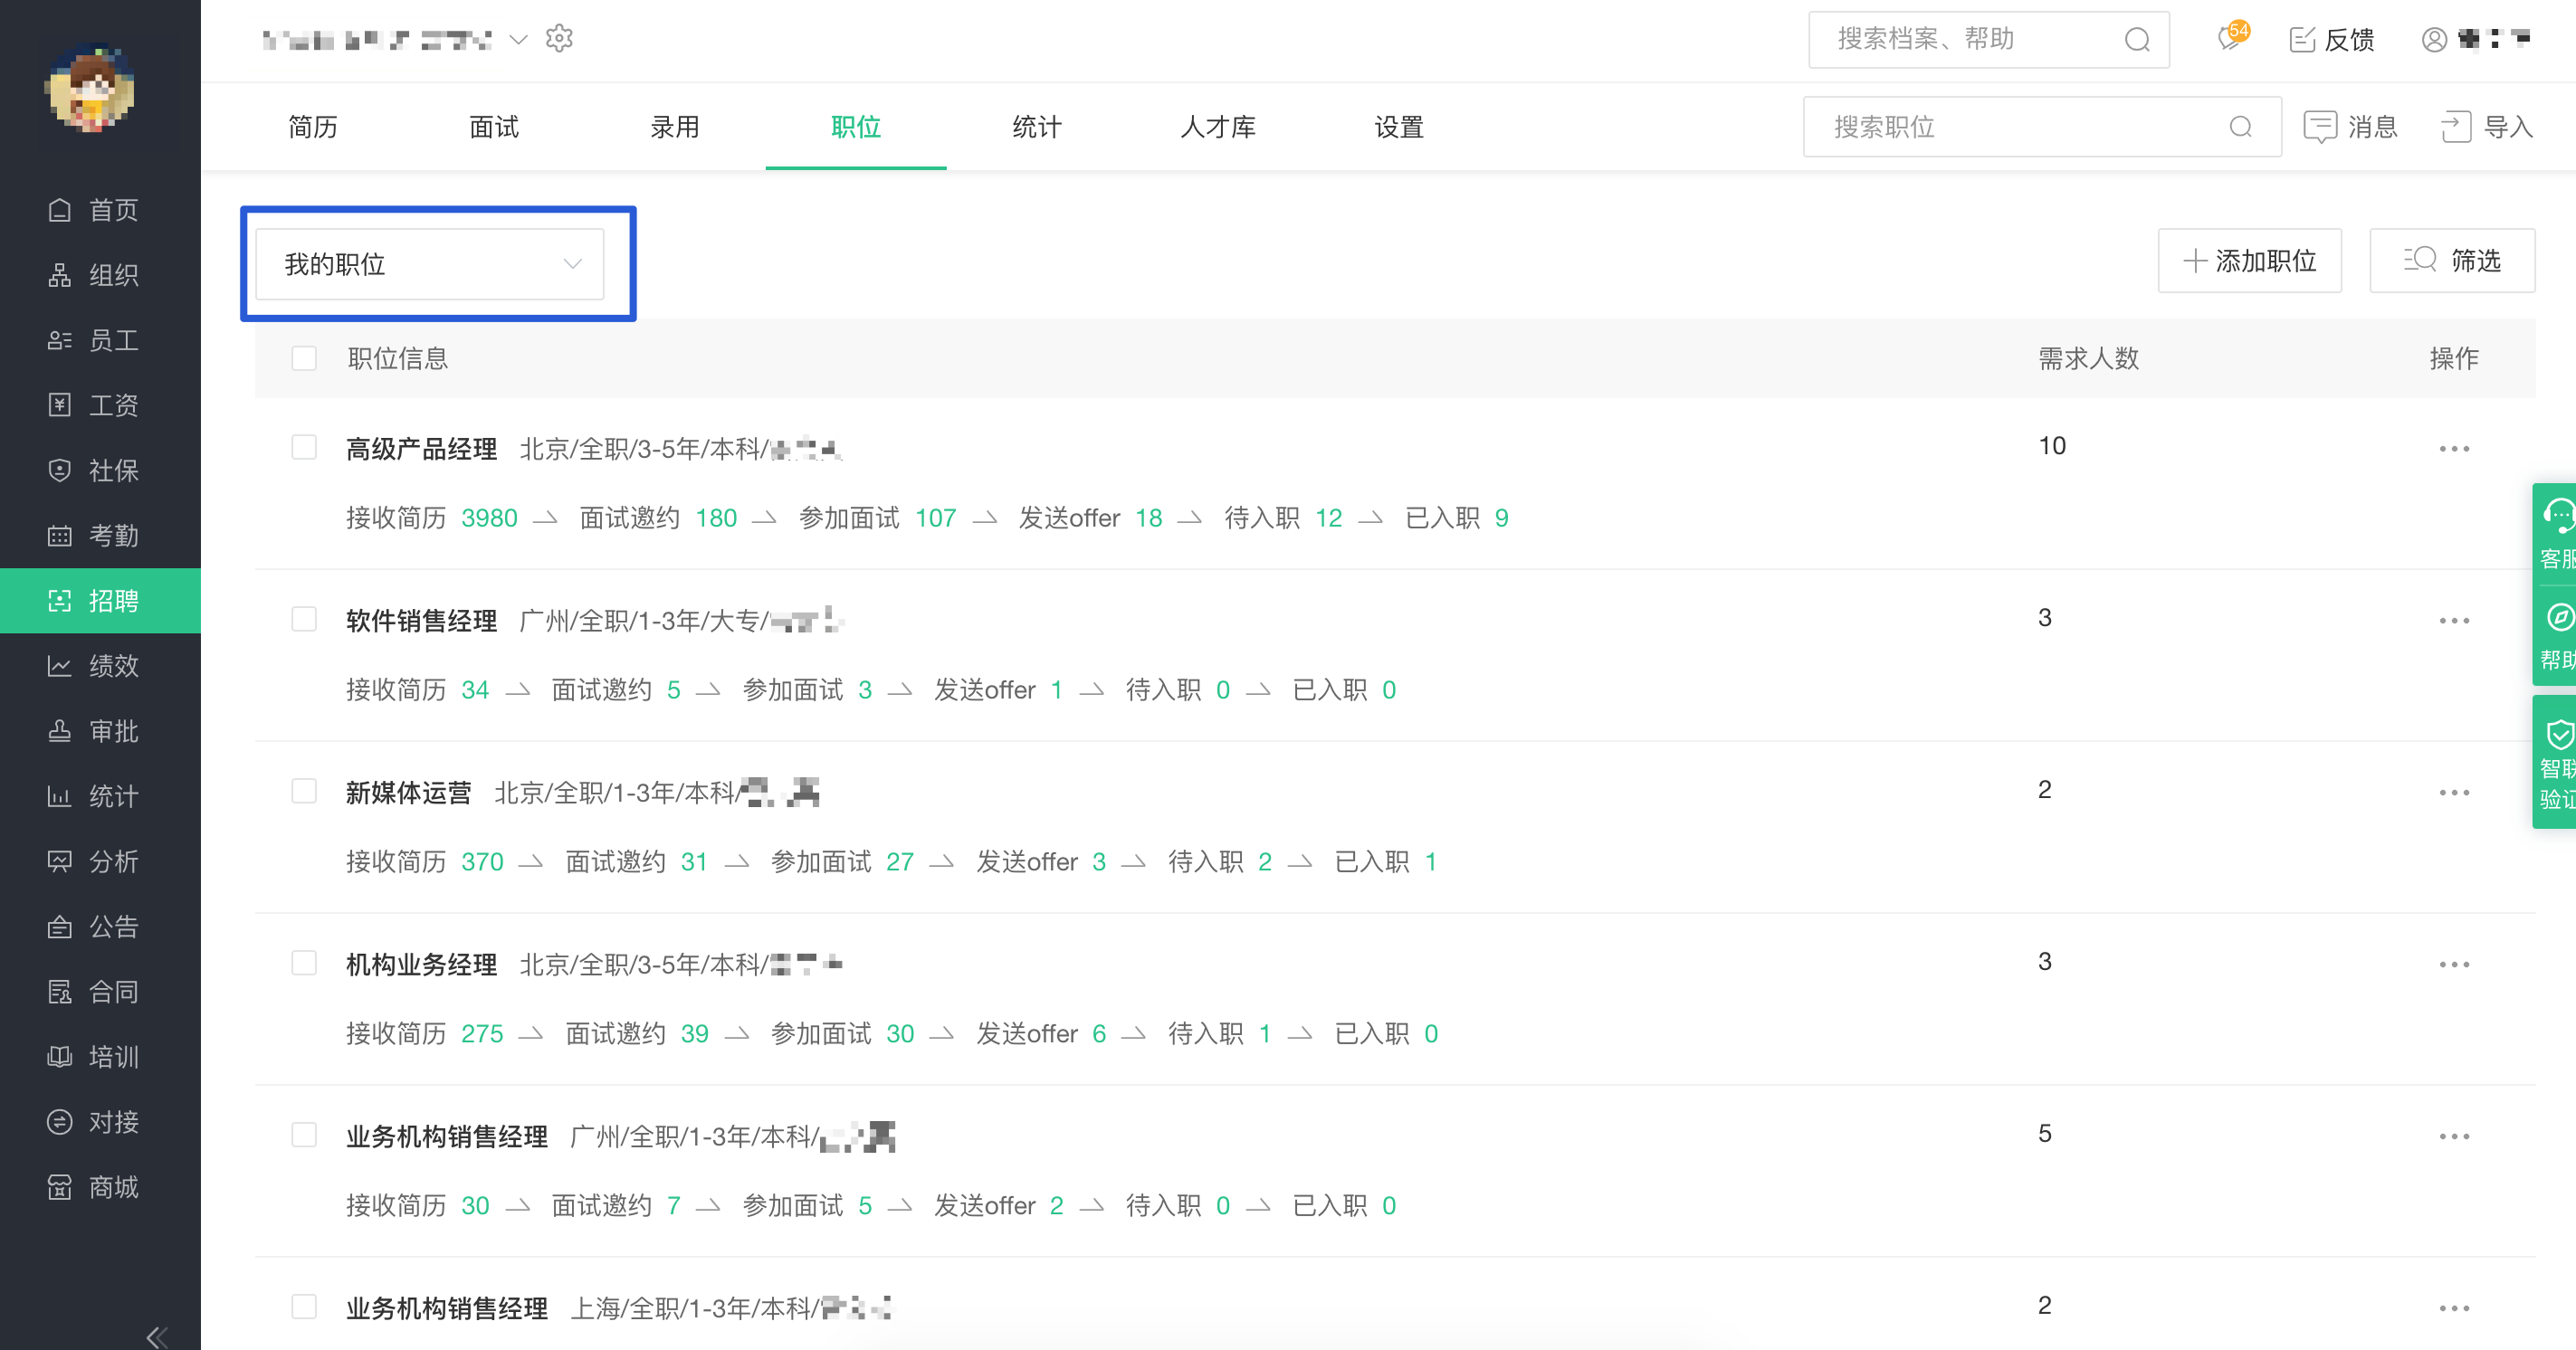
Task: Open the 组织 organization sidebar item
Action: click(100, 275)
